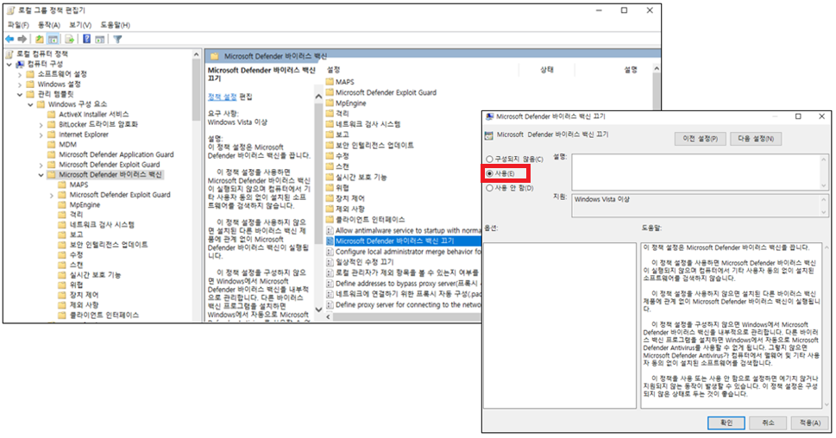Click the Microsoft Defender Application Guard folder icon
Screen dimensions: 836x438
click(x=52, y=154)
